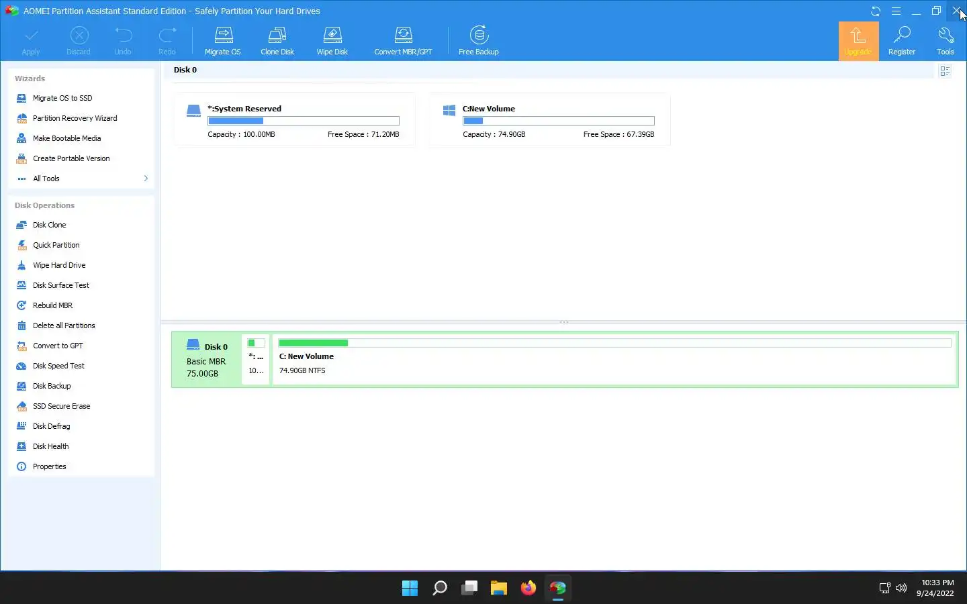Click the Wizards section header
This screenshot has width=967, height=604.
coord(30,79)
